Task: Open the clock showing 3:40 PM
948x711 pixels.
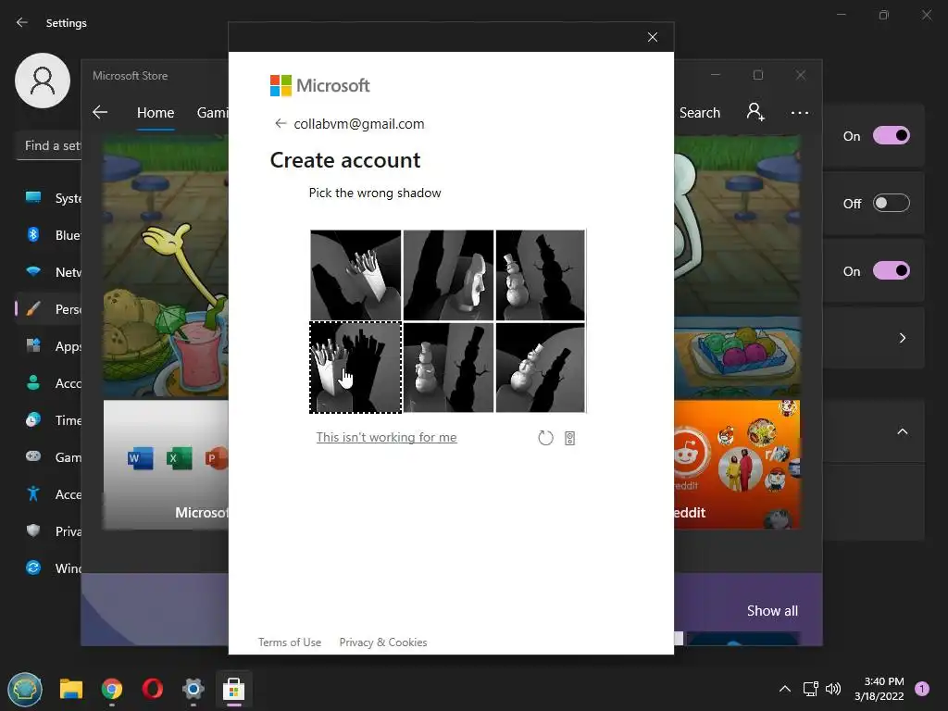Action: pos(879,689)
